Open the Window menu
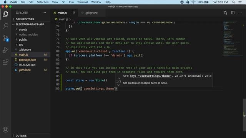The image size is (246, 138). 96,2
